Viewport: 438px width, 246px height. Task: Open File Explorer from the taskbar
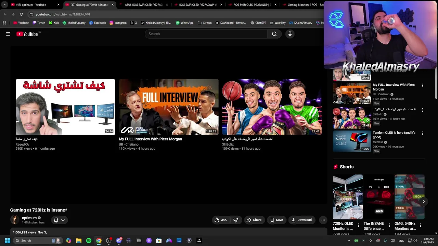coord(79,241)
